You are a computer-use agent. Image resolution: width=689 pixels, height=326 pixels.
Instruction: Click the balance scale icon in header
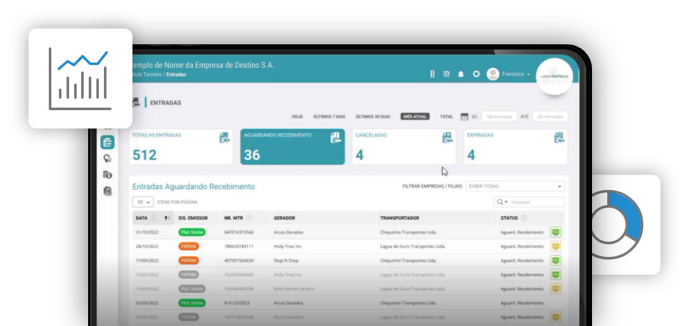coord(447,74)
